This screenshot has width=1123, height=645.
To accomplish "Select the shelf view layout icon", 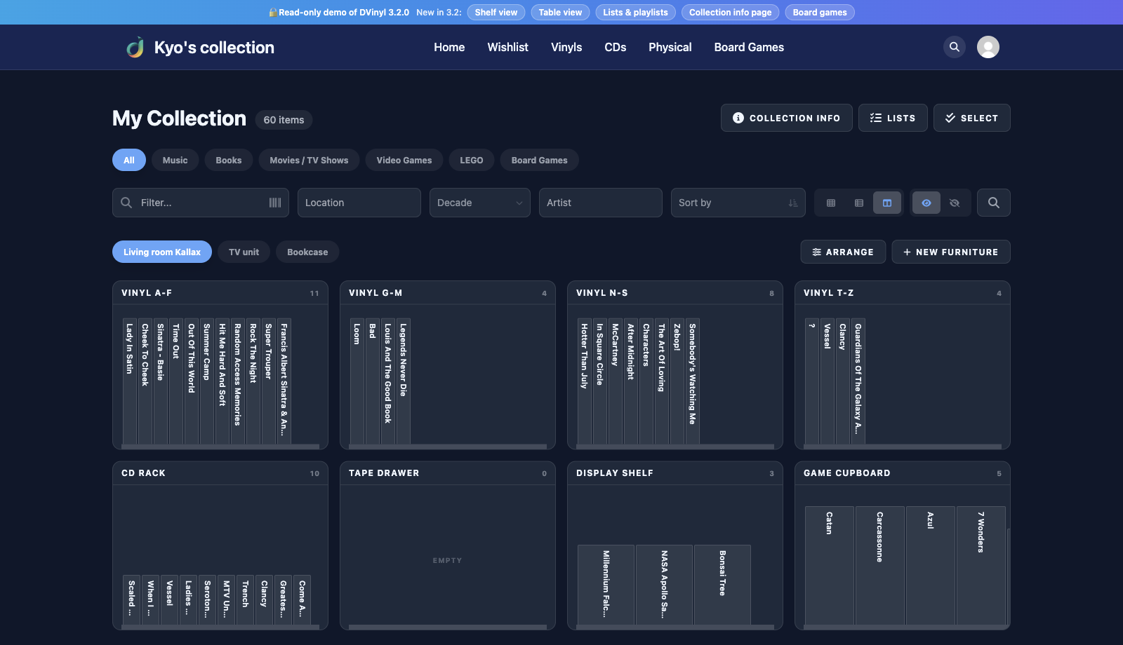I will (887, 203).
